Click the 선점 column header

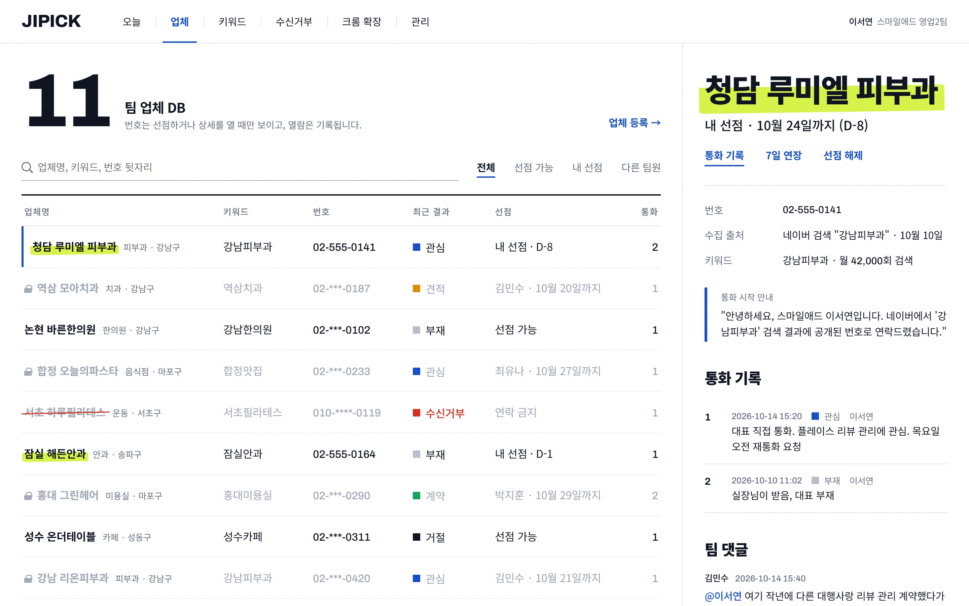503,212
